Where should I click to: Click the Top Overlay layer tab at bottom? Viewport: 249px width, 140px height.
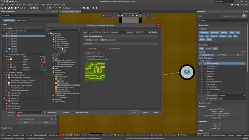119,135
